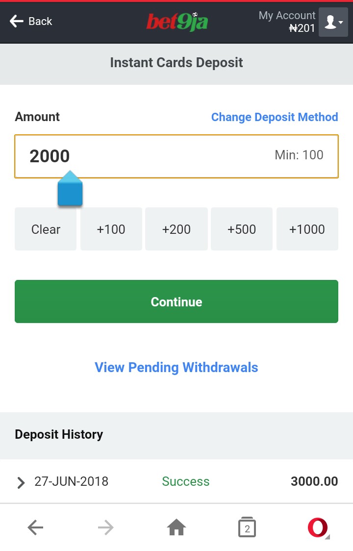Open the browser home page icon
This screenshot has width=353, height=551.
pyautogui.click(x=176, y=527)
